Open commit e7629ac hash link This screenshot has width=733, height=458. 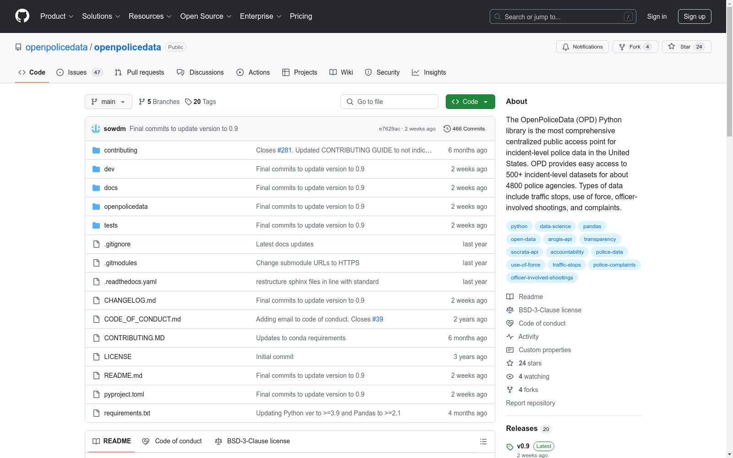tap(389, 129)
